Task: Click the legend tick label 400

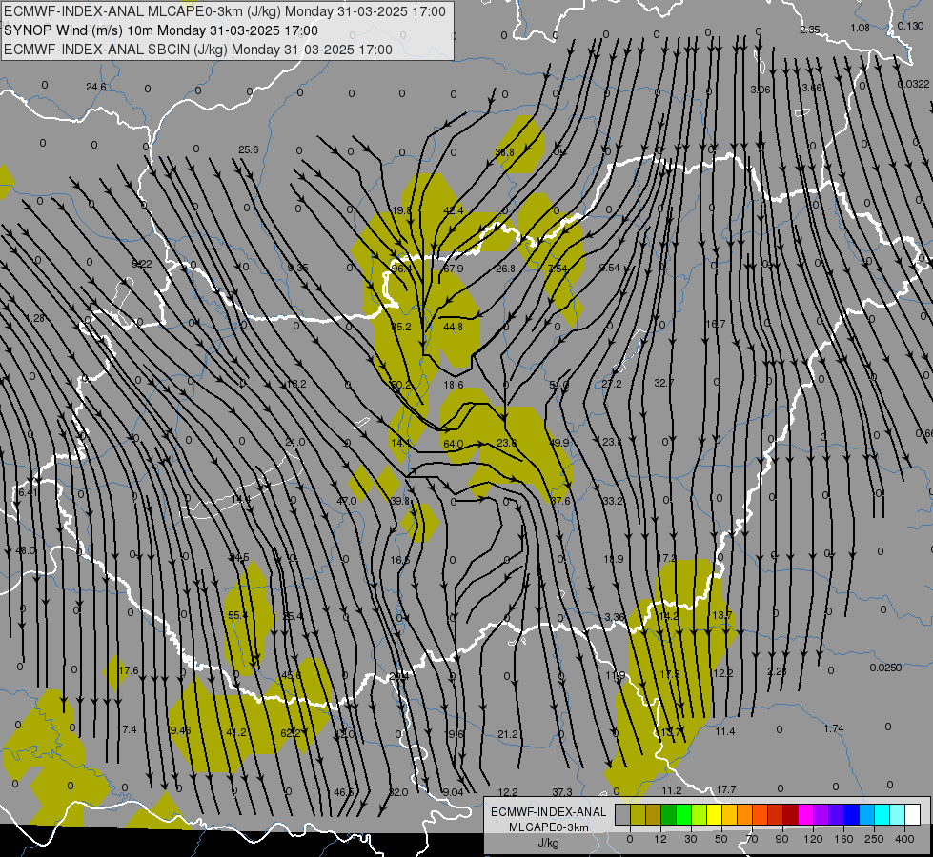Action: click(904, 839)
